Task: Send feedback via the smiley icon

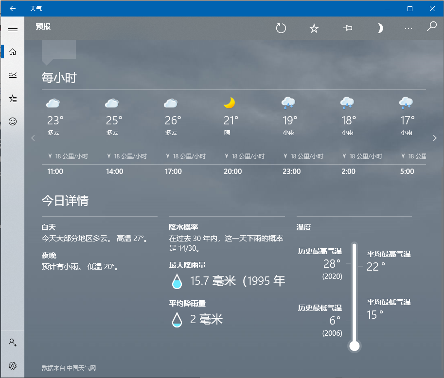Action: [12, 121]
